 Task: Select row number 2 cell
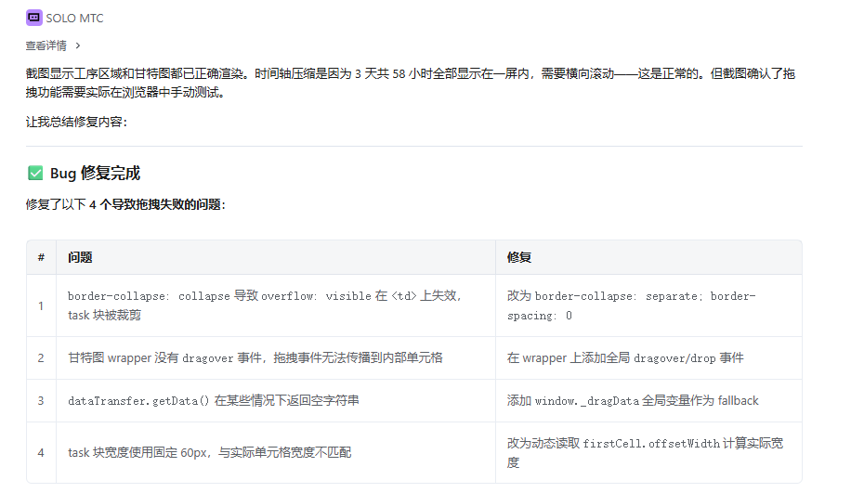click(41, 358)
